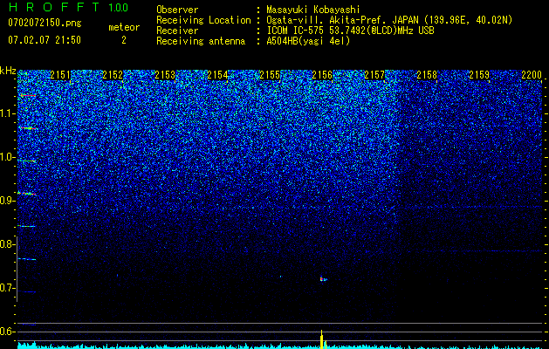Click the kHz axis unit label
549x349 pixels.
tap(8, 71)
